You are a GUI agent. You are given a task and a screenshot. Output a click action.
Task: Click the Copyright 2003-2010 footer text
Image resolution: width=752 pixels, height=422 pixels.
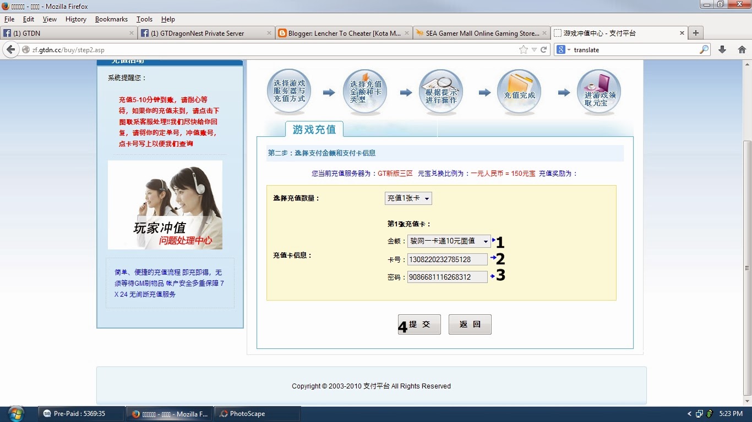(x=371, y=386)
